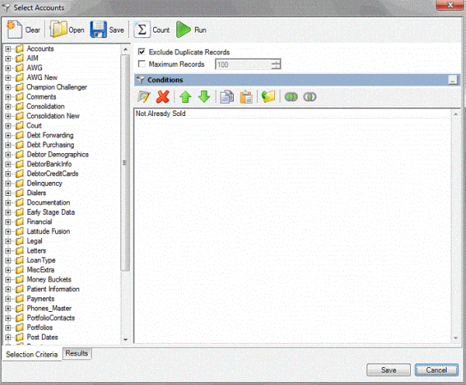Click the gray parentheses ungroup icon
Screen dimensions: 466x385
pos(310,96)
